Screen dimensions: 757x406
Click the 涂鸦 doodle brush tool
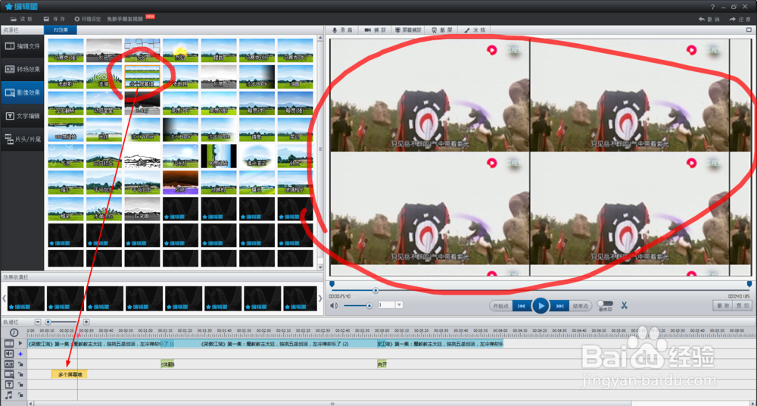(475, 30)
